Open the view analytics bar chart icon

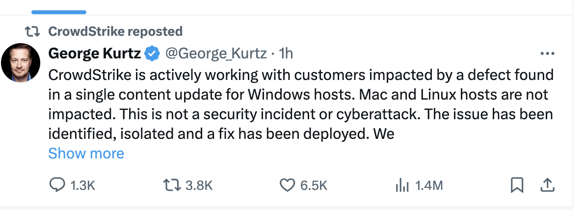tap(402, 185)
